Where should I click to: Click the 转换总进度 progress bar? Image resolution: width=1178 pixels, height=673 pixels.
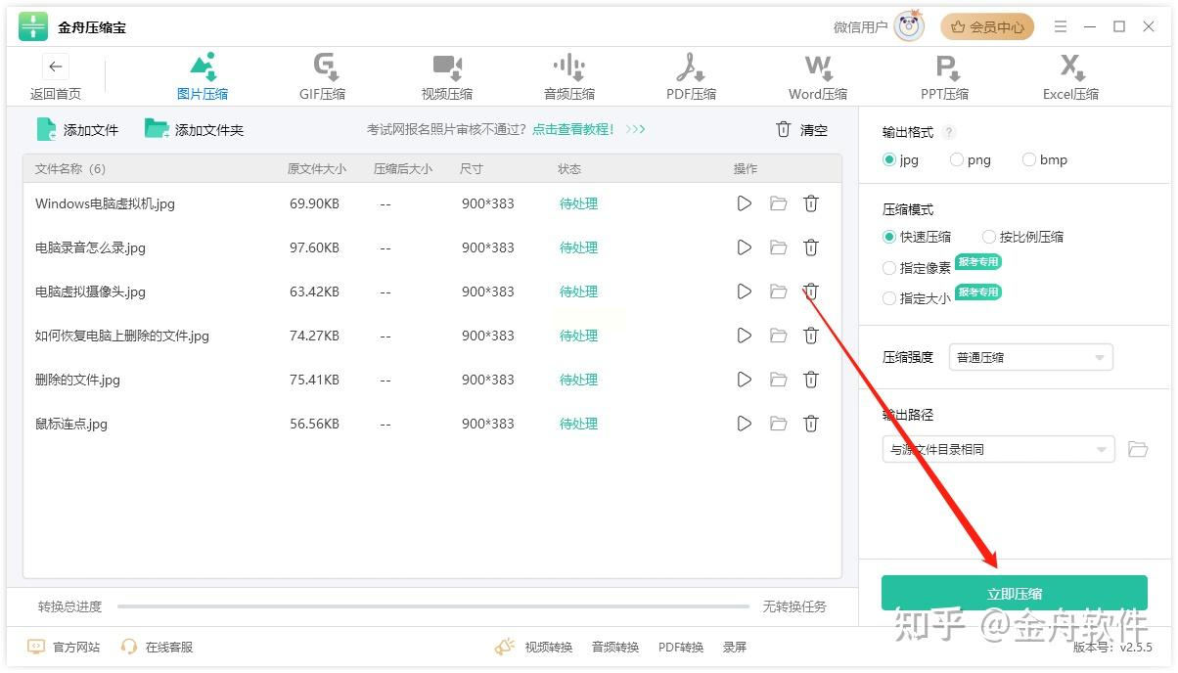[432, 606]
